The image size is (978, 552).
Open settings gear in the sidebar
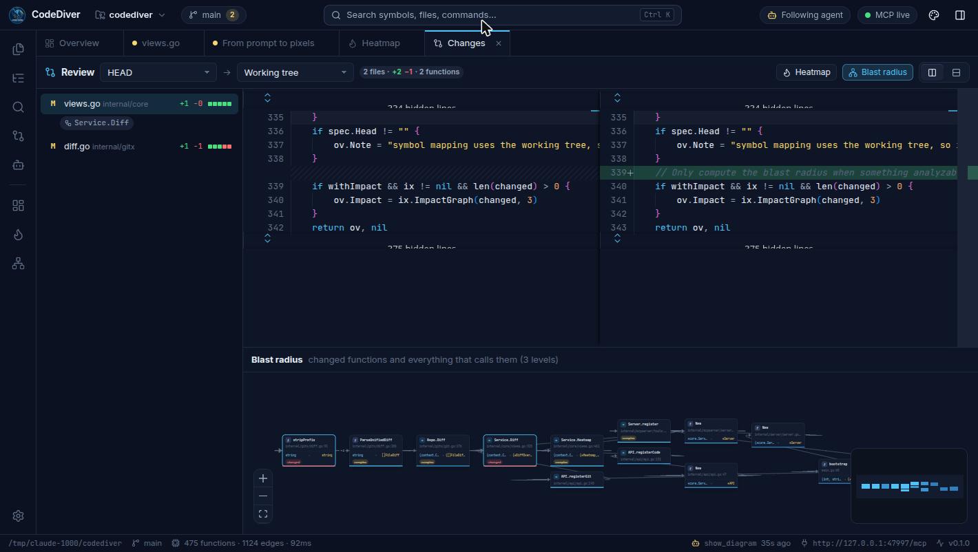click(19, 516)
